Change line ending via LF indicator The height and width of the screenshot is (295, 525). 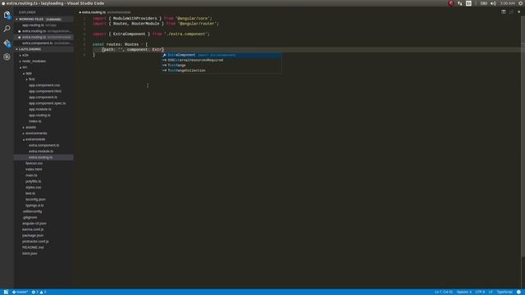pyautogui.click(x=491, y=292)
